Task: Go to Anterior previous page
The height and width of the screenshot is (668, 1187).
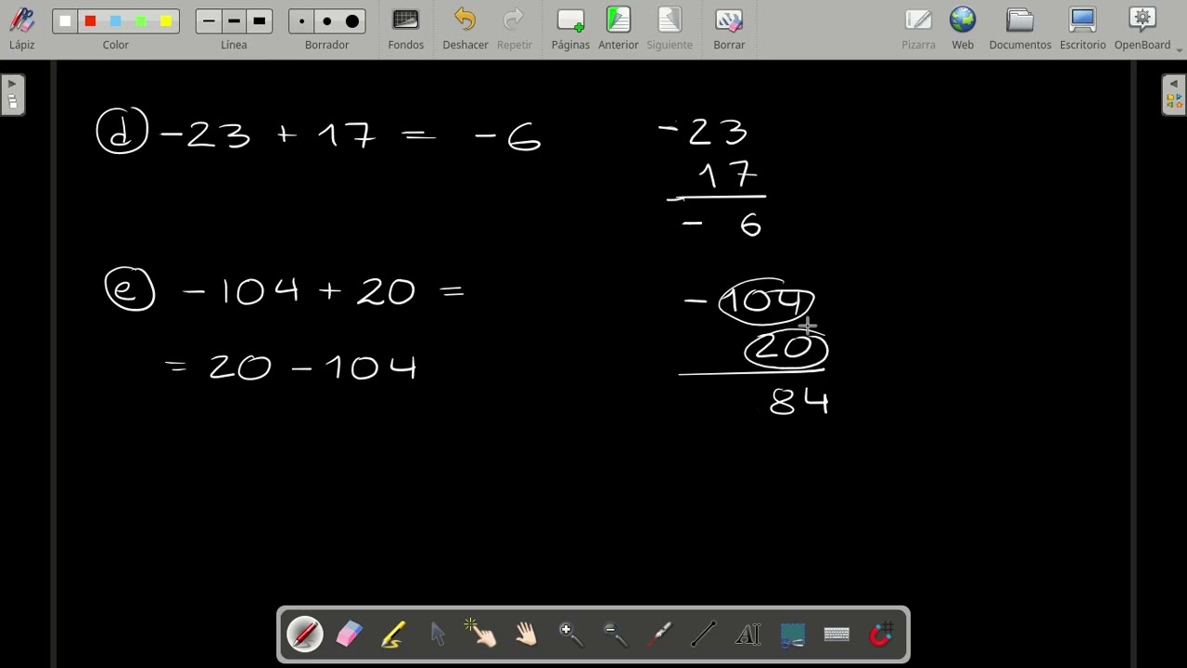Action: pos(618,29)
